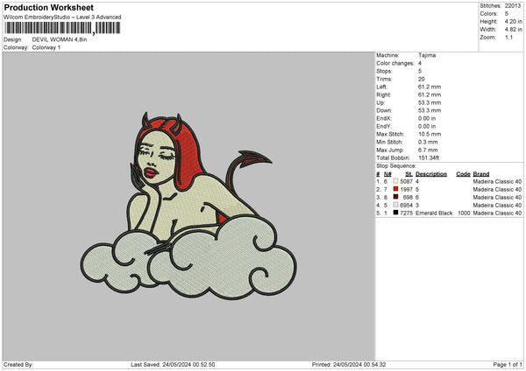Screen dimensions: 526x371
Task: Click stitch count 5087 in stop row 1
Action: (x=406, y=181)
